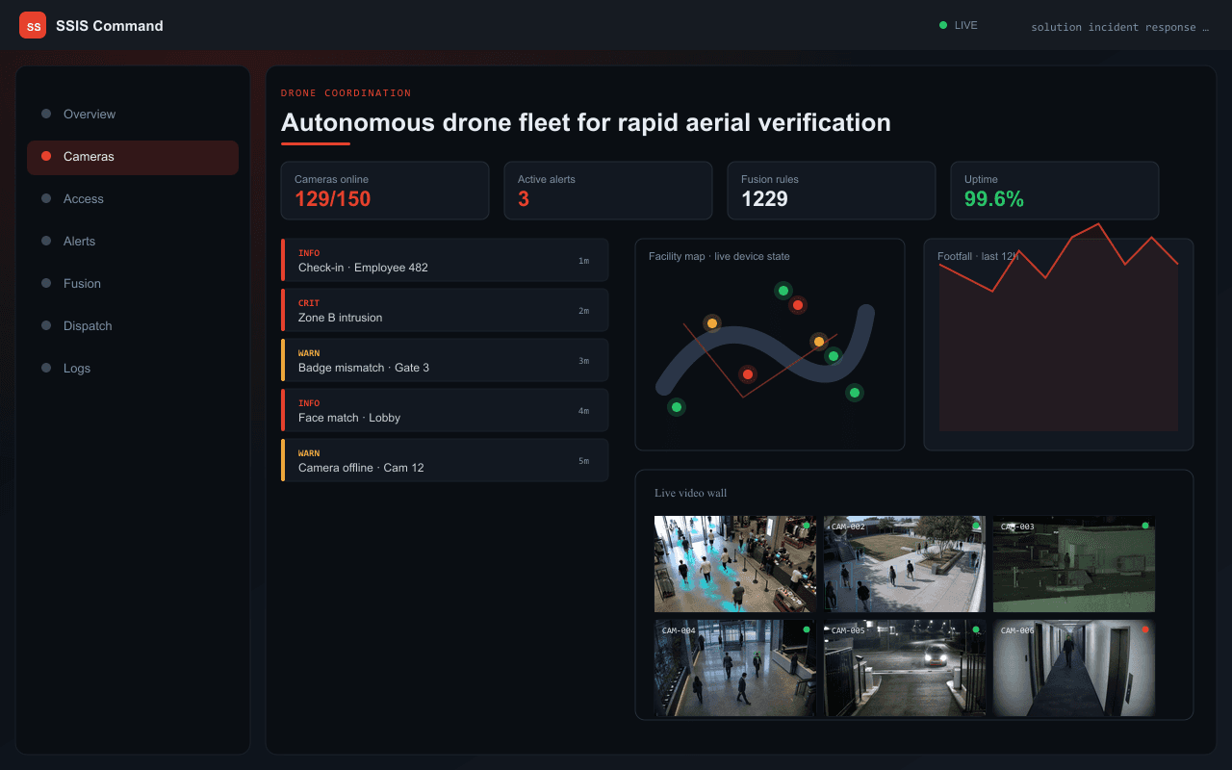Open the Badge mismatch · Gate 3 warning

445,360
